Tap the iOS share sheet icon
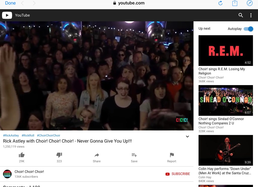The image size is (258, 187). 235,3
